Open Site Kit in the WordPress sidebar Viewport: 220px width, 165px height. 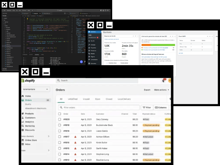92,41
